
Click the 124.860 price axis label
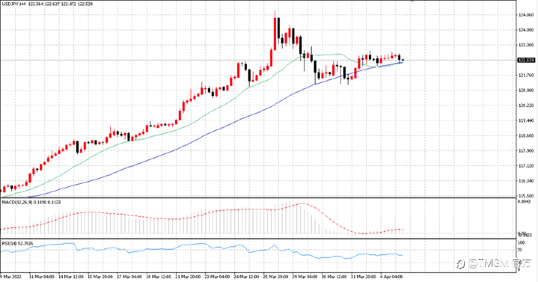527,15
